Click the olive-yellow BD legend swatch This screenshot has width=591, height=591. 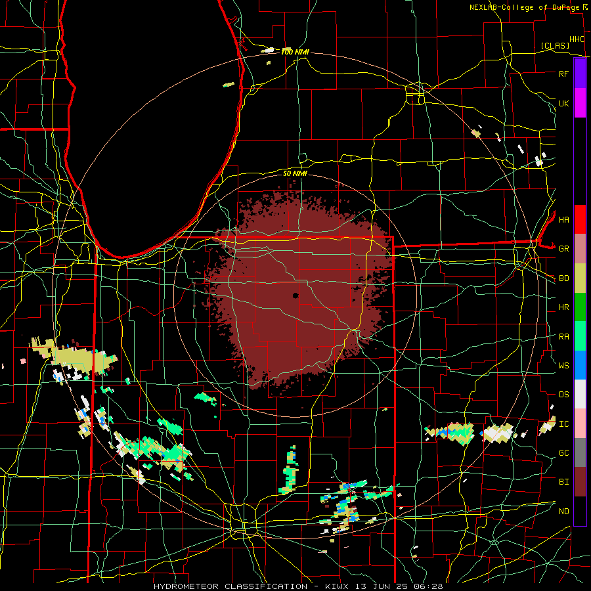(x=580, y=278)
